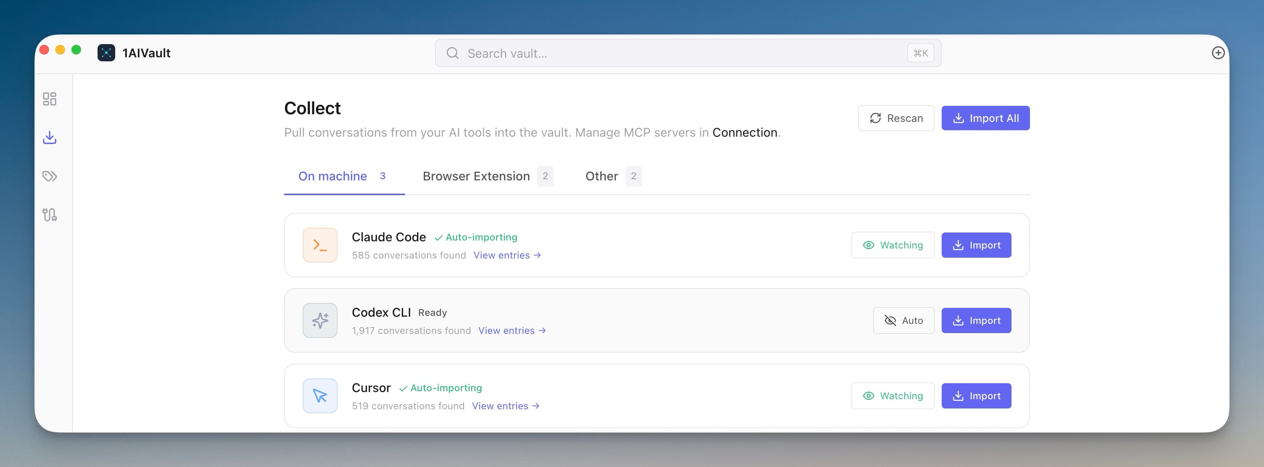
Task: Switch to the On machine tab
Action: [x=344, y=176]
